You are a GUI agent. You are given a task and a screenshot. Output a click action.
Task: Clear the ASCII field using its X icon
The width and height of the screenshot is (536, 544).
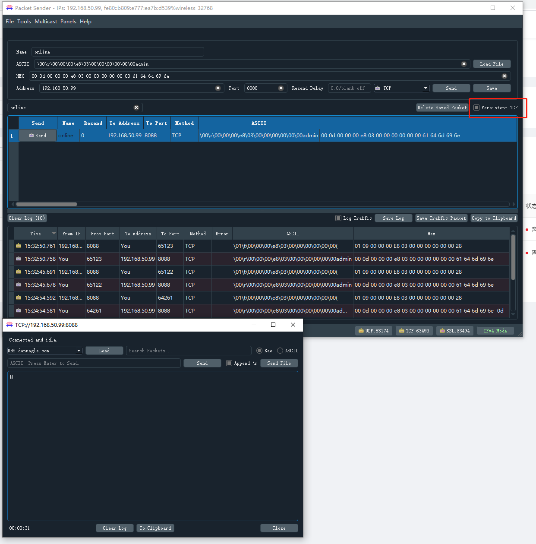pyautogui.click(x=464, y=63)
